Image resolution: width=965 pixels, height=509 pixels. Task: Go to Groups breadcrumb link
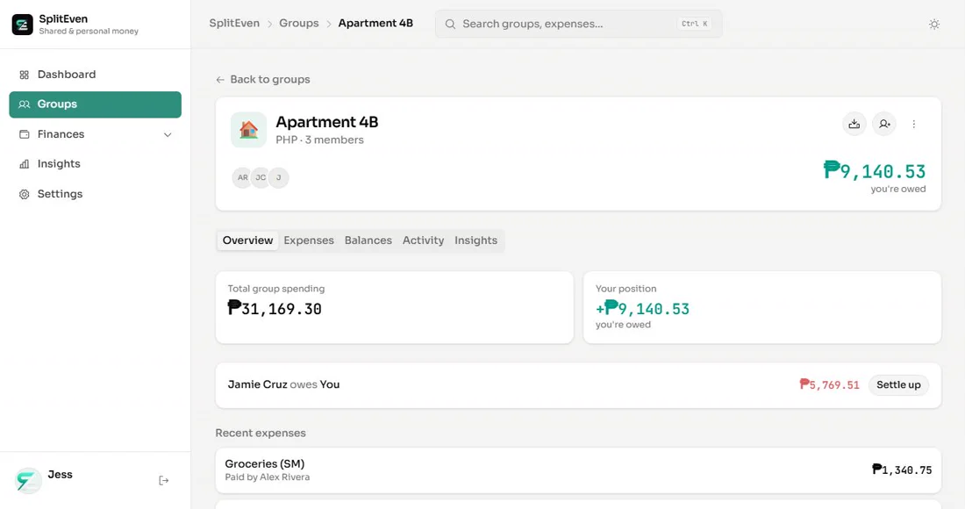[299, 24]
